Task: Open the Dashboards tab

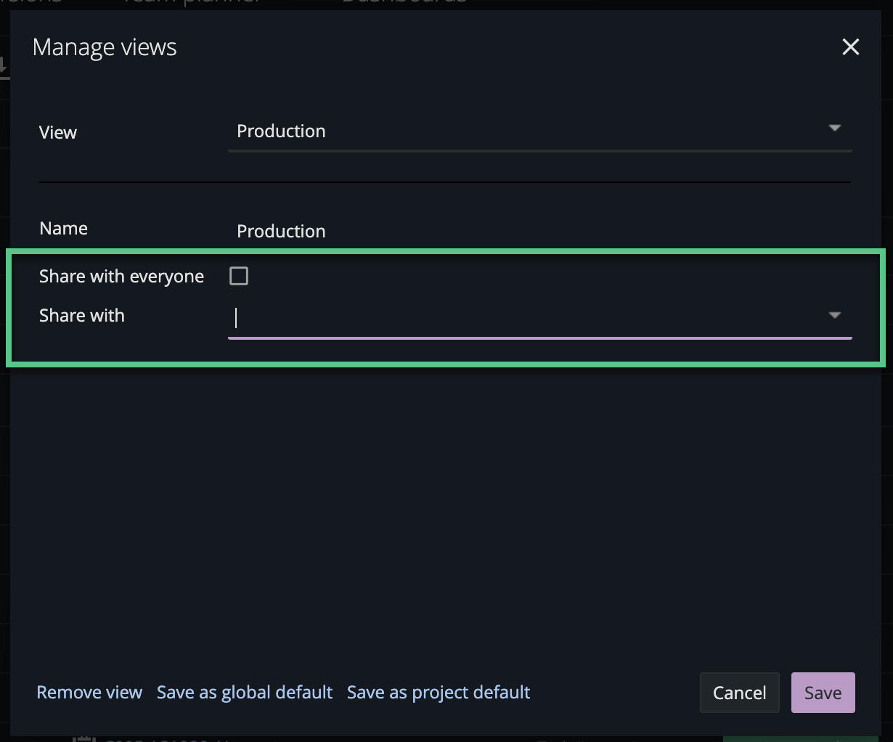Action: [404, 3]
